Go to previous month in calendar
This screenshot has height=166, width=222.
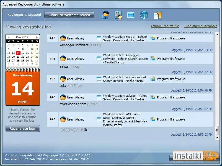[9, 37]
